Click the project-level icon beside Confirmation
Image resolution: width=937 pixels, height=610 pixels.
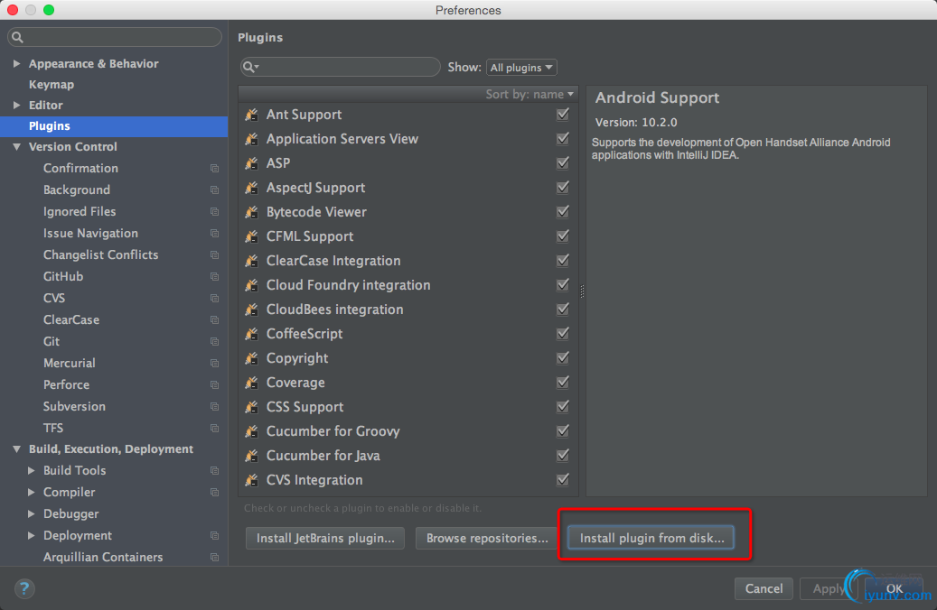tap(214, 169)
